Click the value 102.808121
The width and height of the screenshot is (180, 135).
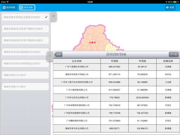(x=142, y=129)
